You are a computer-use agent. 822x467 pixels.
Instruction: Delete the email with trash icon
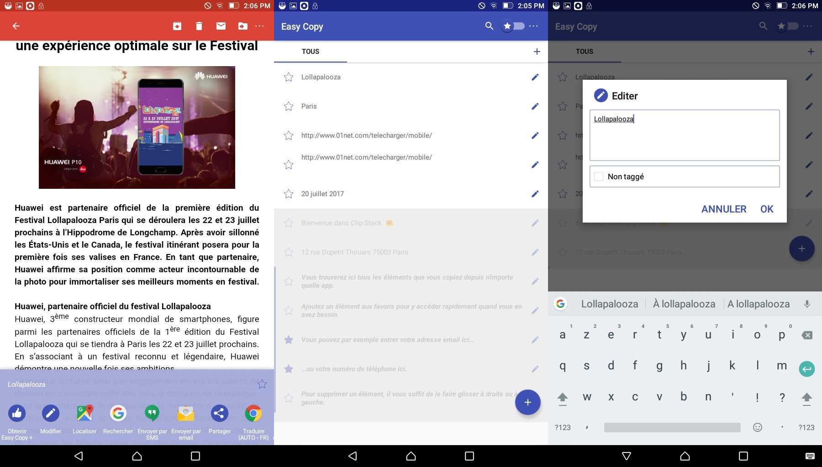pyautogui.click(x=199, y=26)
